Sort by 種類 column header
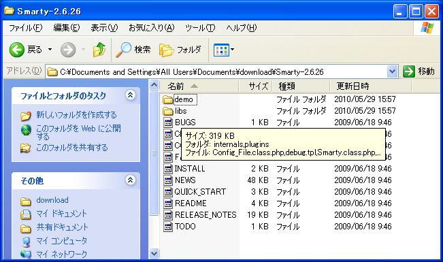This screenshot has height=262, width=443. pos(301,86)
